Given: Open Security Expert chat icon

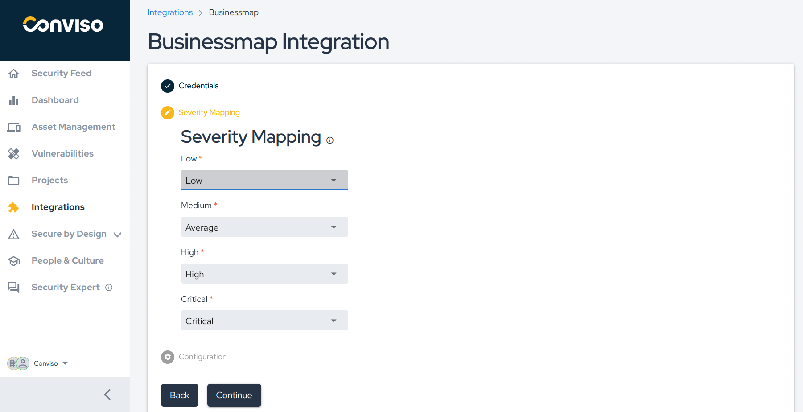Looking at the screenshot, I should (14, 287).
